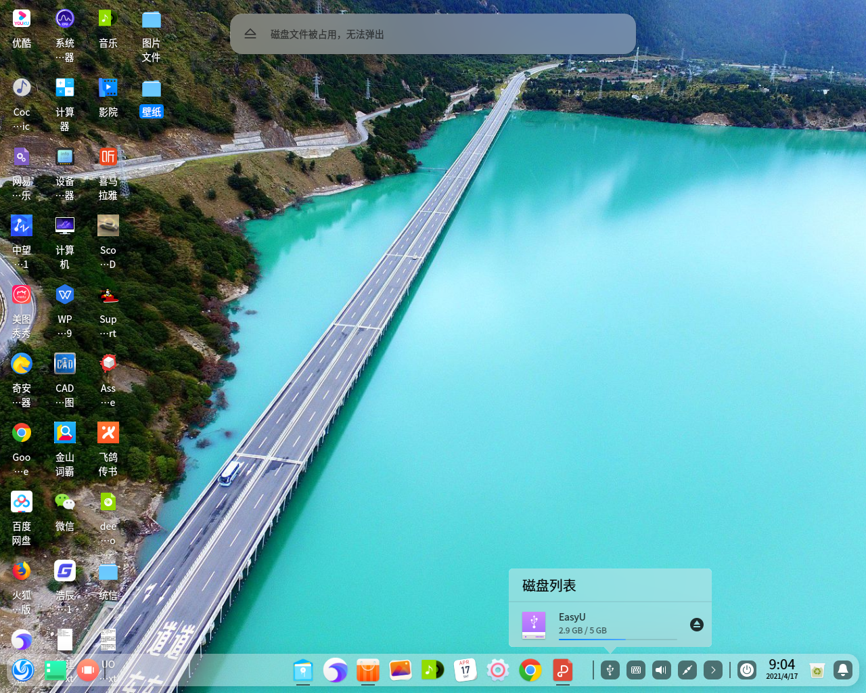Select the Qi'anxin browser (奇安…器) icon
Viewport: 866px width, 693px height.
22,364
